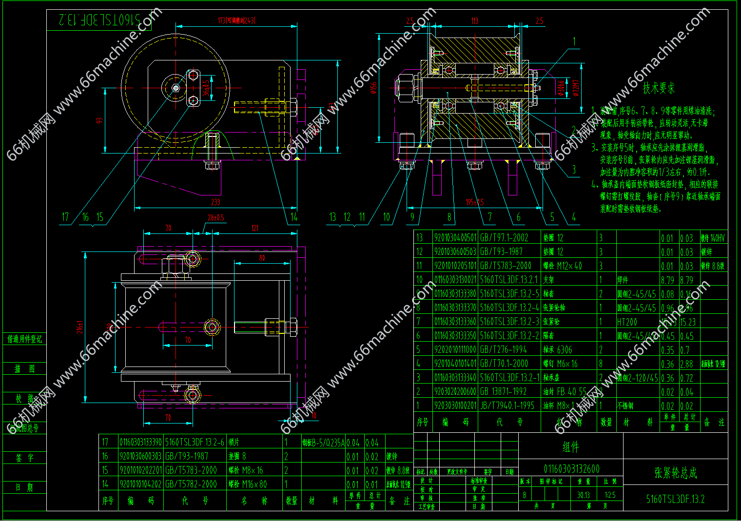
Task: Click the revision letter 'B' under 版本
Action: [525, 495]
